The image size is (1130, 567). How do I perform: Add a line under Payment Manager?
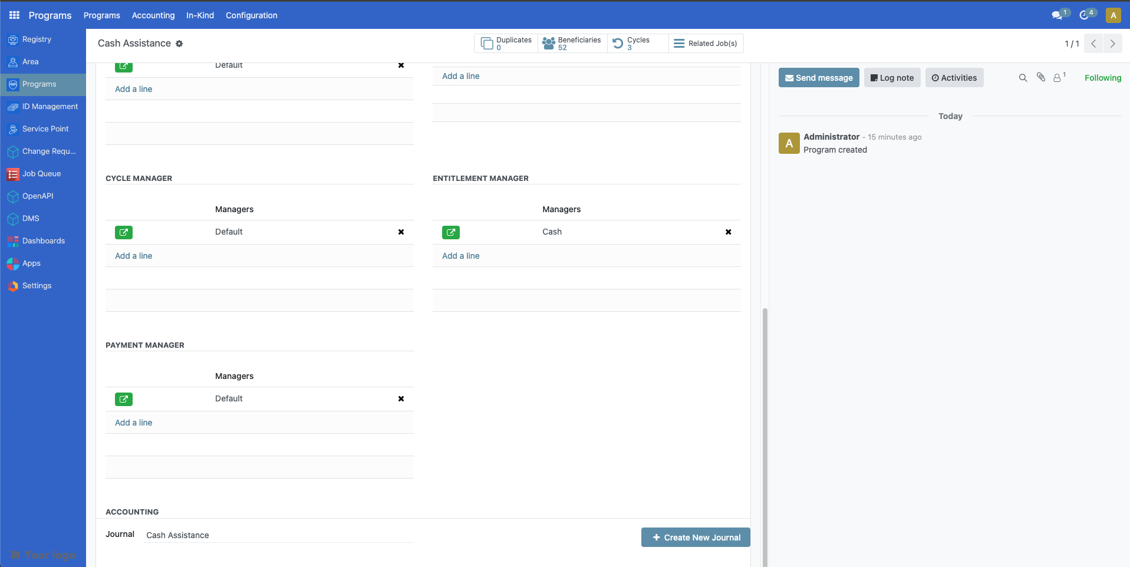(x=133, y=423)
